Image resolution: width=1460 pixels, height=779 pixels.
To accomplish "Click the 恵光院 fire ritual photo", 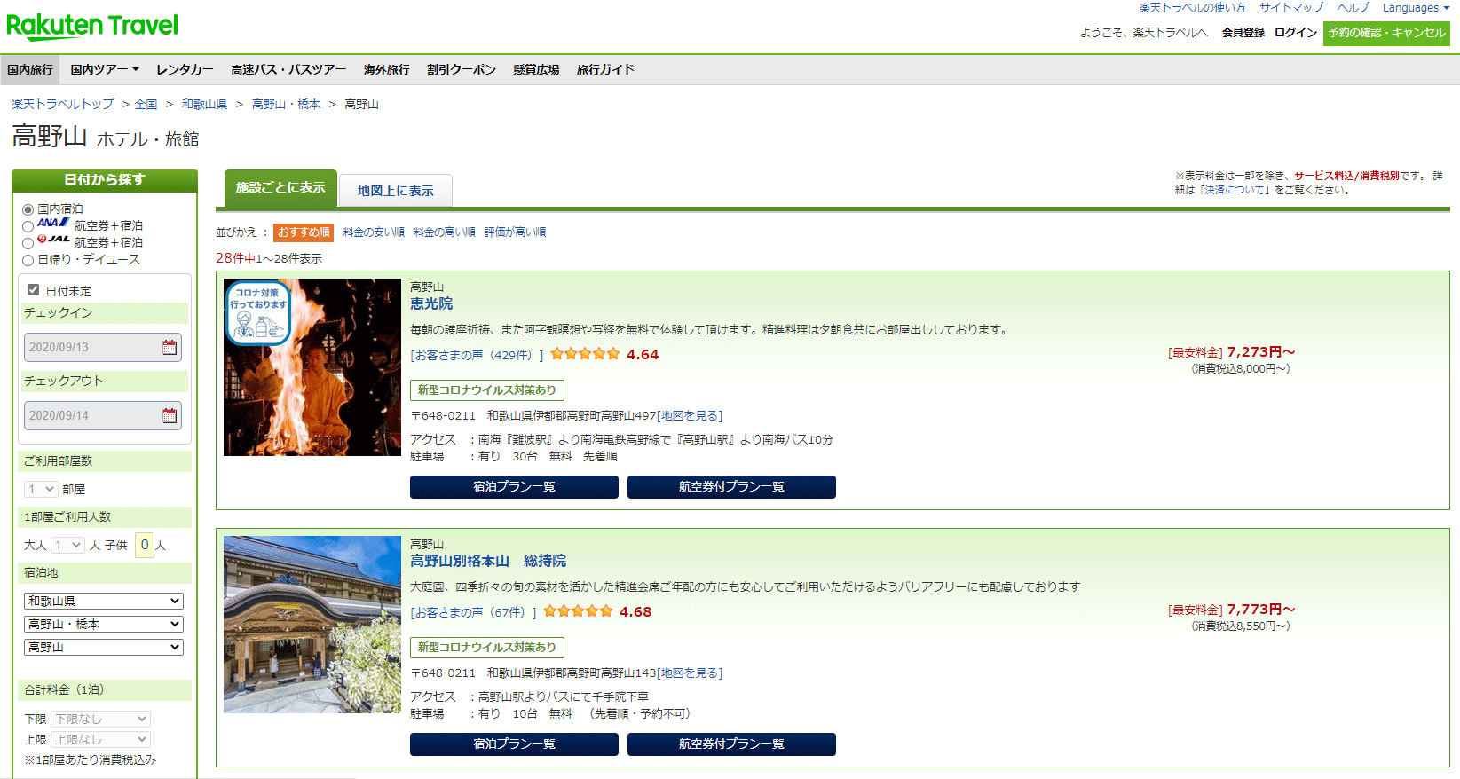I will click(312, 367).
